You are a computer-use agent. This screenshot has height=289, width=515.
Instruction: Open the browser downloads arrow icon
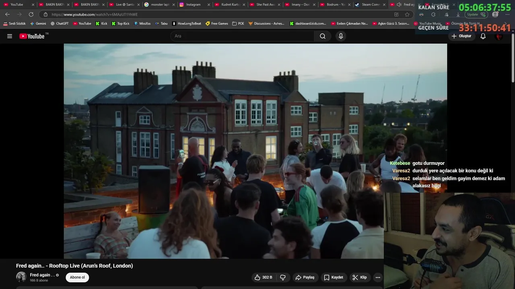tap(458, 14)
